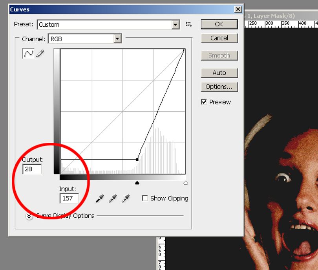Click the curve control point on graph
This screenshot has width=318, height=270.
click(137, 160)
